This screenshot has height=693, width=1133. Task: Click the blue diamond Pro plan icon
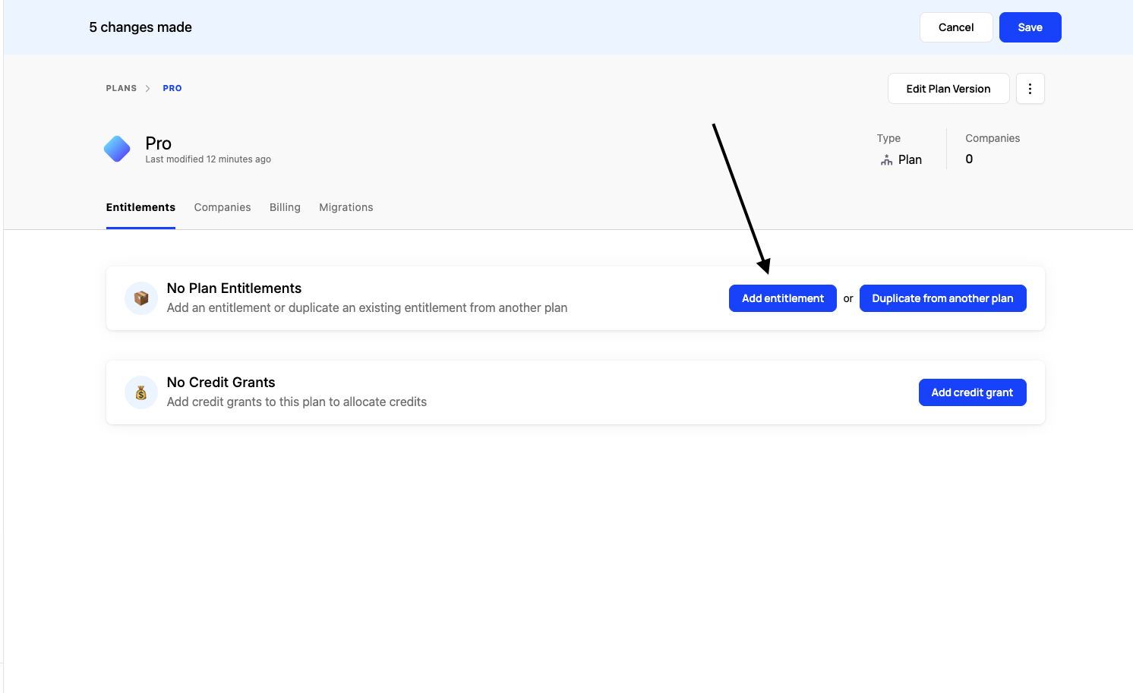coord(117,149)
